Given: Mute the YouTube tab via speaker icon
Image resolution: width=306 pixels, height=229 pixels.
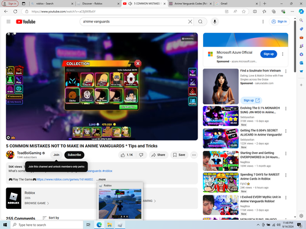Looking at the screenshot, I should [x=130, y=4].
